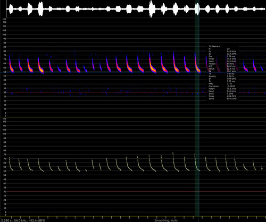
Task: Click the highlighted pulse in the waveform overview
Action: [x=197, y=9]
